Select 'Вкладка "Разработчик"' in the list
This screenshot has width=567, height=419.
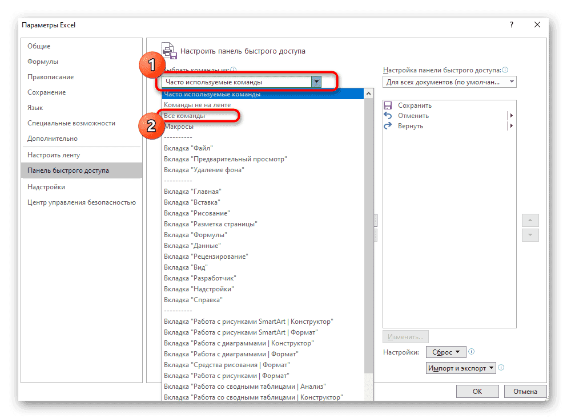tap(200, 278)
